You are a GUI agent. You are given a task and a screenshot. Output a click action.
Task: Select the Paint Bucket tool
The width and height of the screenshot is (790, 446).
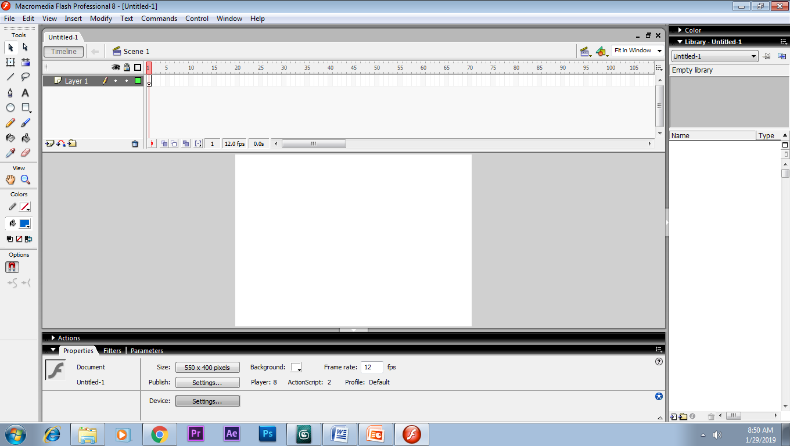click(x=25, y=138)
